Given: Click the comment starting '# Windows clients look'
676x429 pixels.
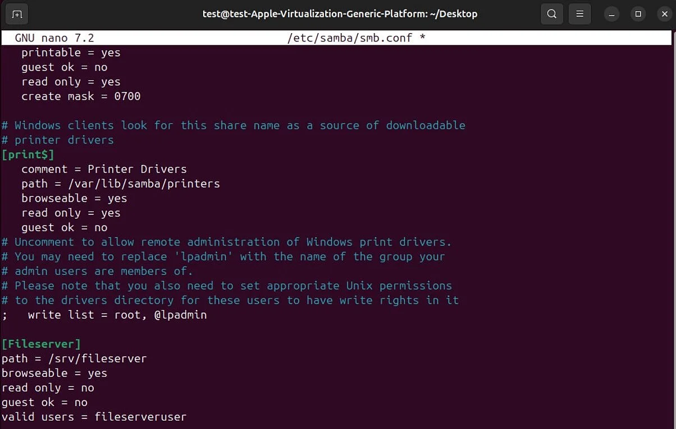Looking at the screenshot, I should [x=234, y=125].
